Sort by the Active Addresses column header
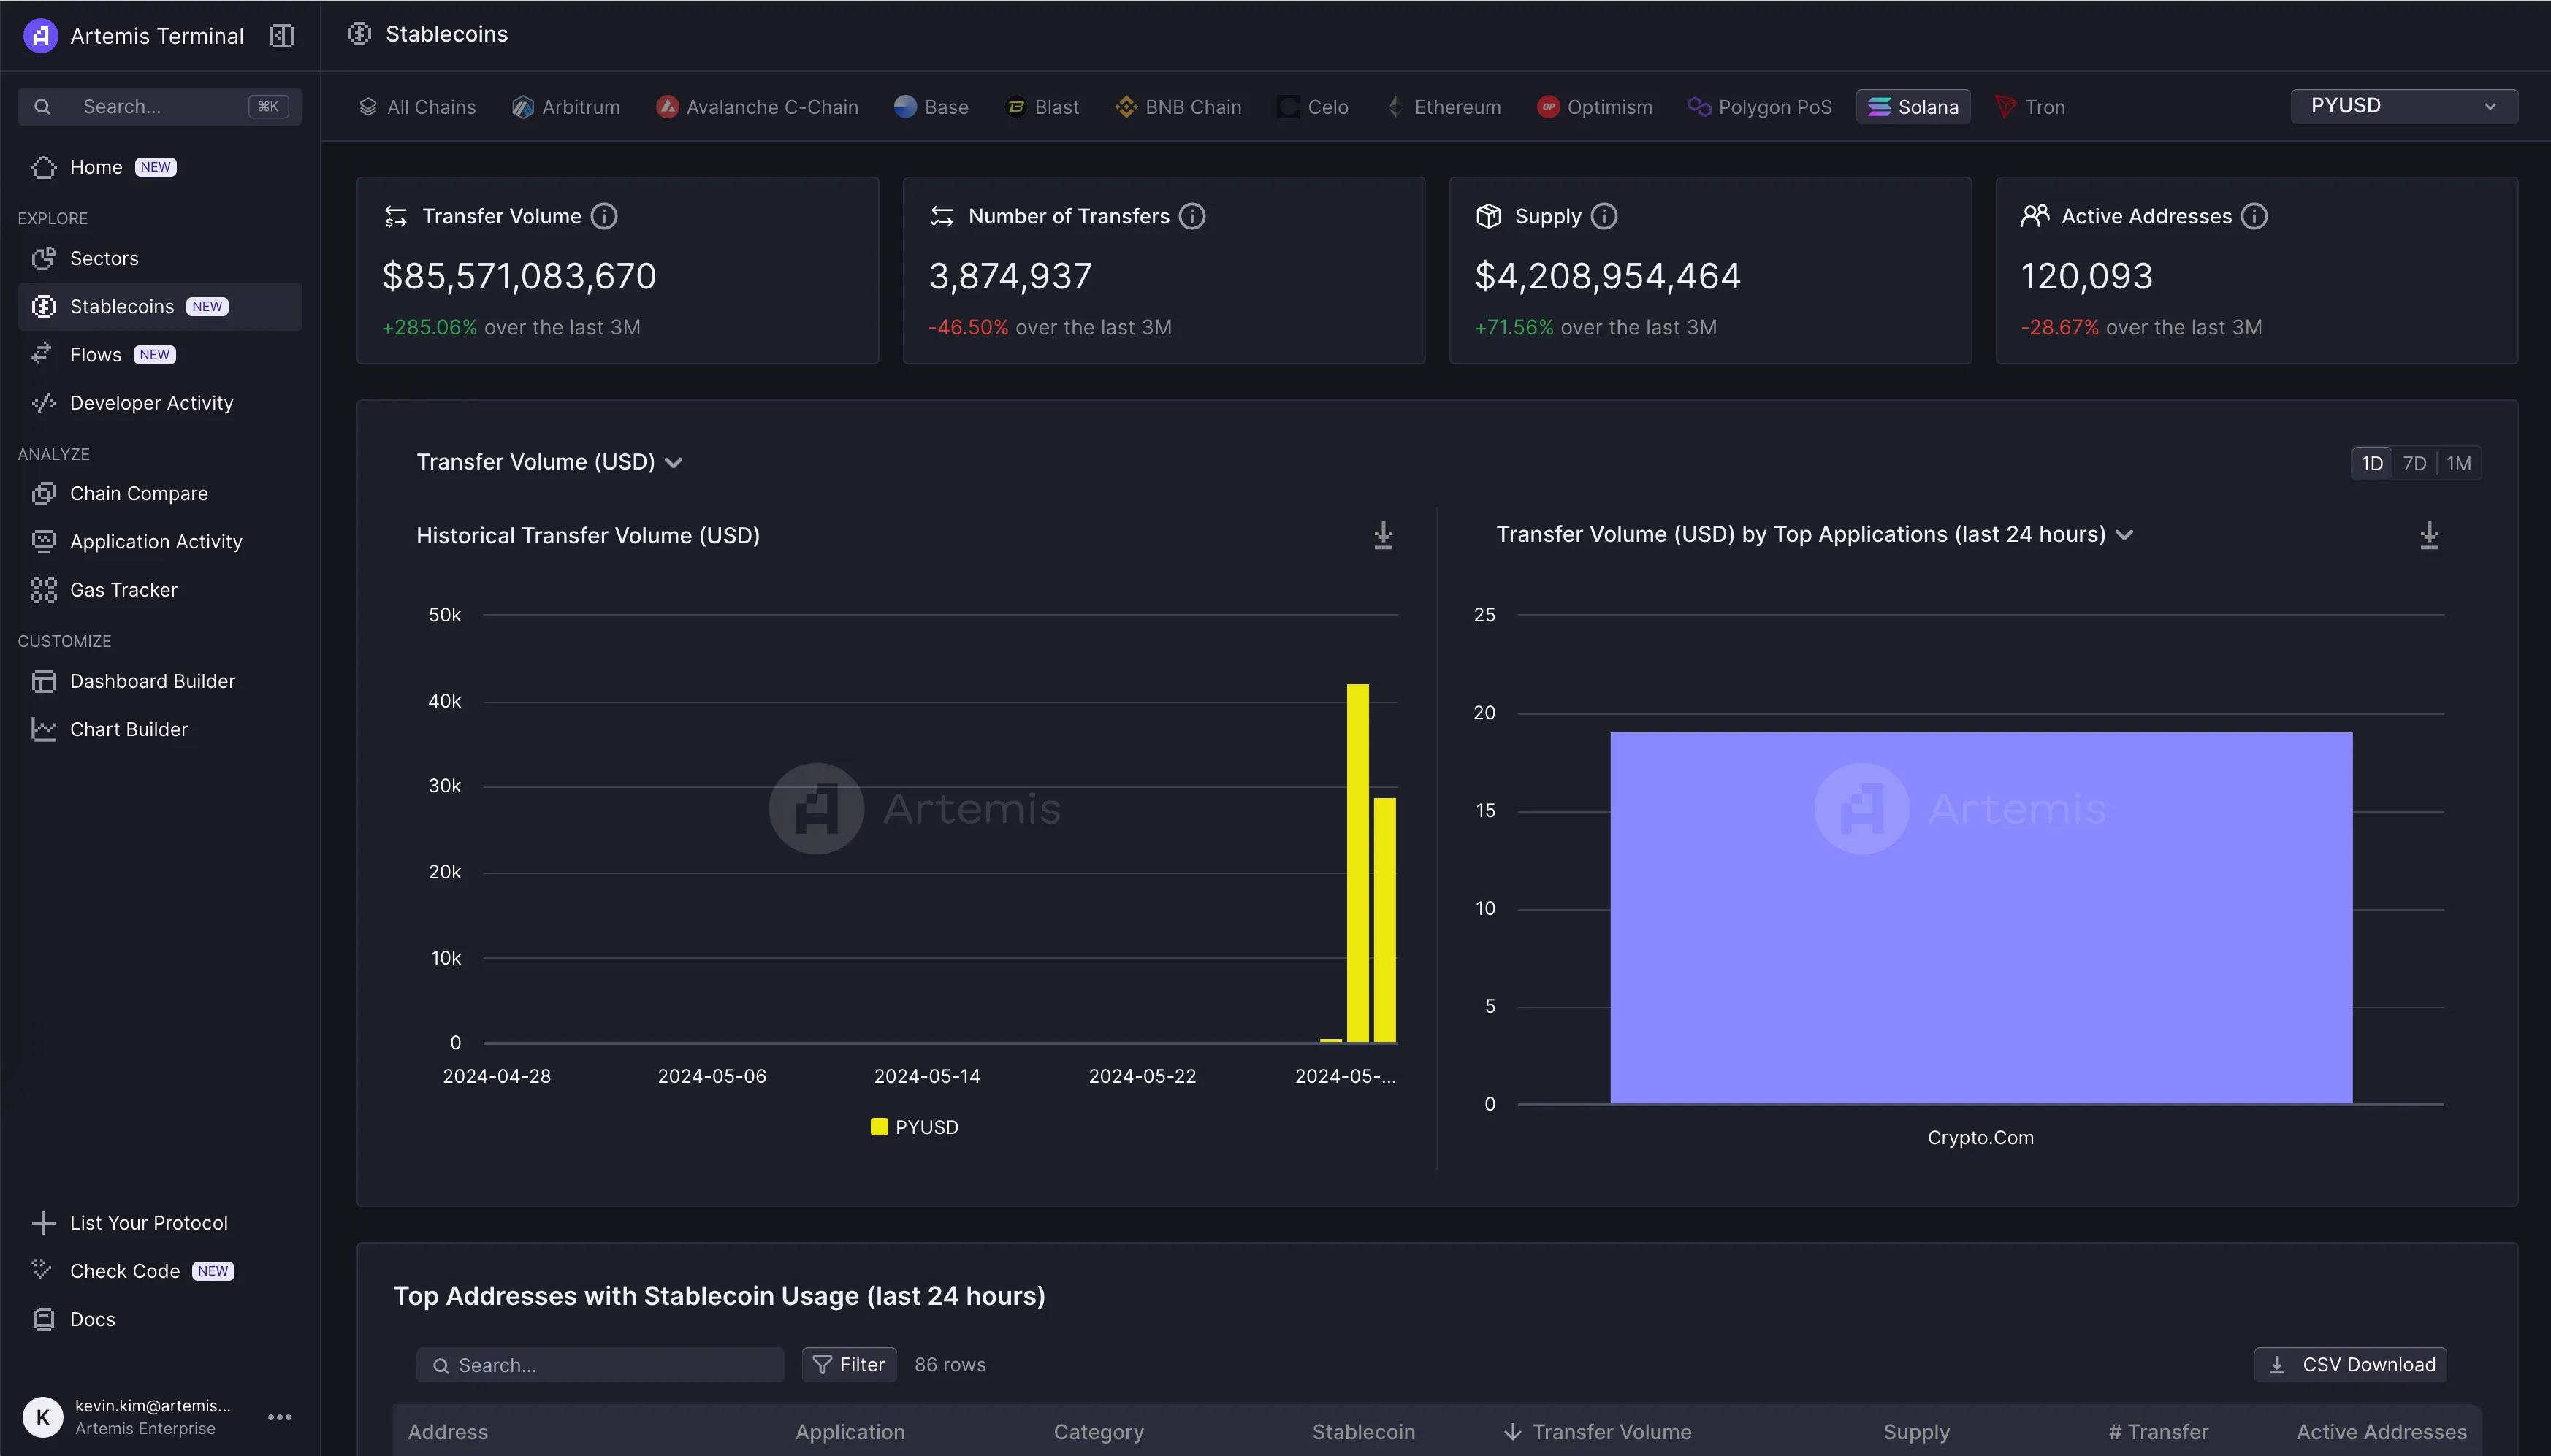 2381,1432
